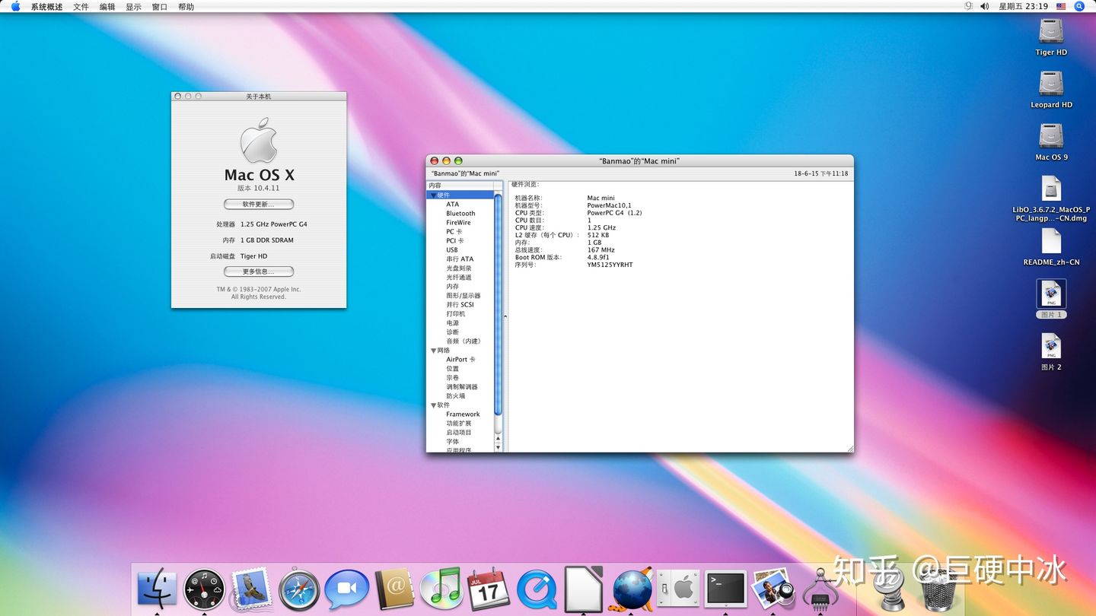Launch iTunes from the Dock
The width and height of the screenshot is (1096, 616).
click(x=441, y=590)
